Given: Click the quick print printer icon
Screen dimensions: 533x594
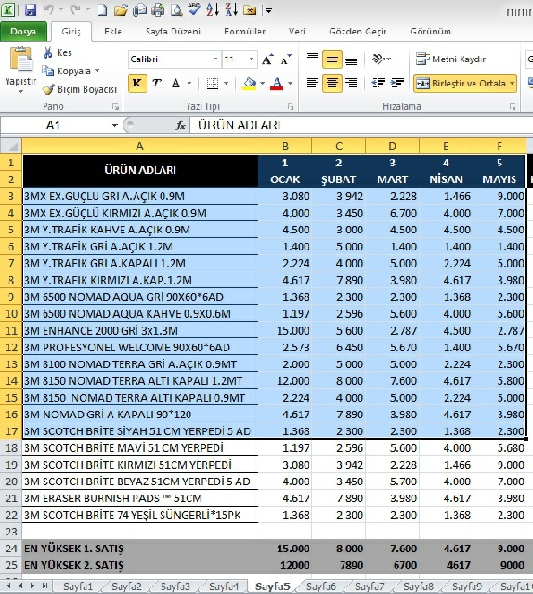Looking at the screenshot, I should tap(157, 9).
